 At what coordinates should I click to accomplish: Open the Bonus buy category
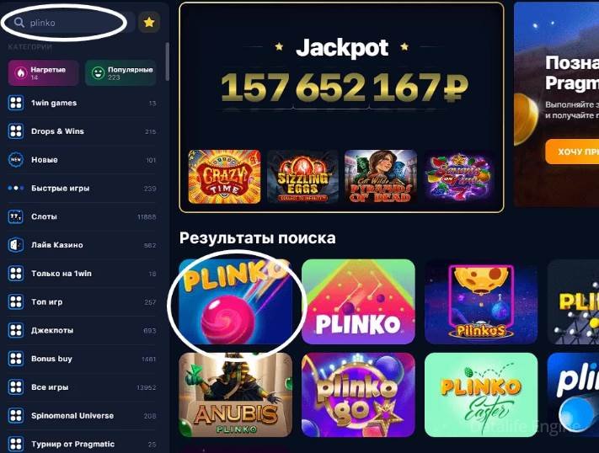(x=82, y=359)
